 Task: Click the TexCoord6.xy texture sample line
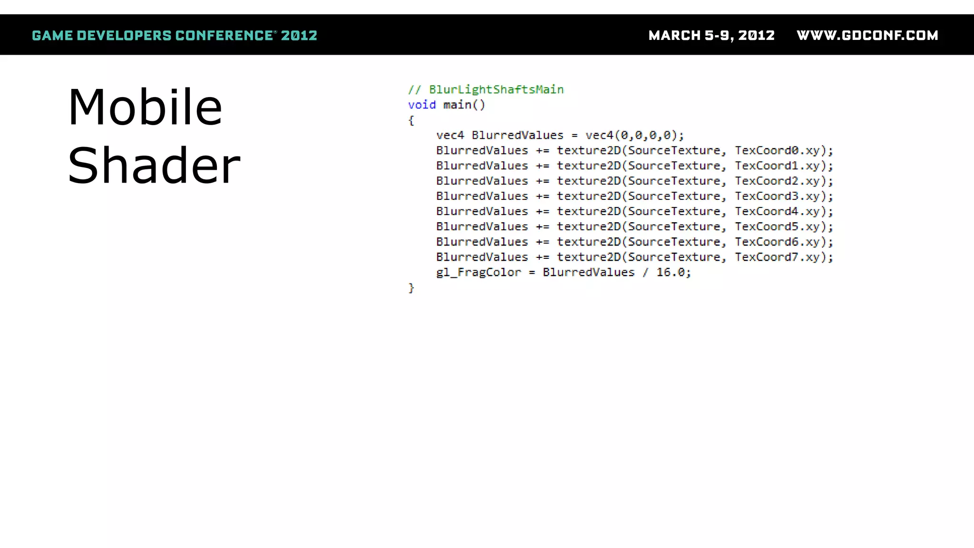click(x=634, y=242)
